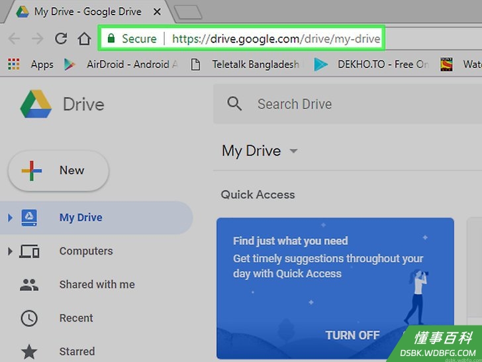
Task: Open Shared with me
Action: (x=97, y=284)
